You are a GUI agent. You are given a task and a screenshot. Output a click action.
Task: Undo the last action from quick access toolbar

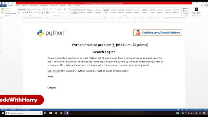click(x=8, y=3)
